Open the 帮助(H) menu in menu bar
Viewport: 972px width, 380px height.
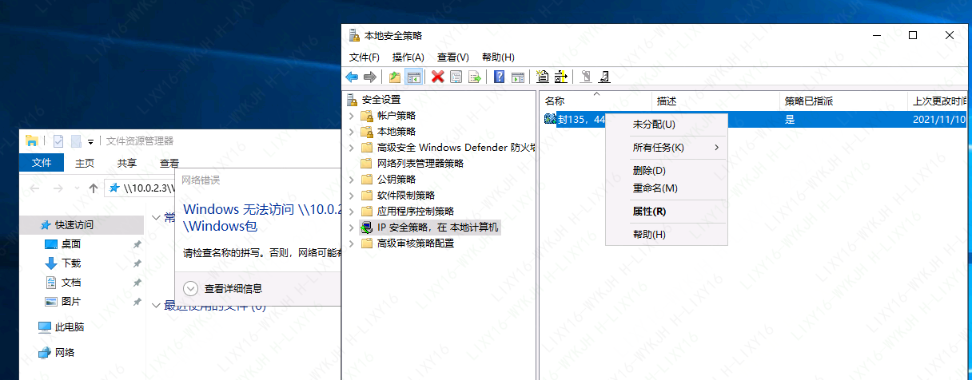498,57
